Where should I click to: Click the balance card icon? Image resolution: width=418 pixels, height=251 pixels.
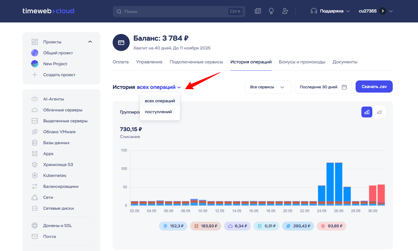121,42
